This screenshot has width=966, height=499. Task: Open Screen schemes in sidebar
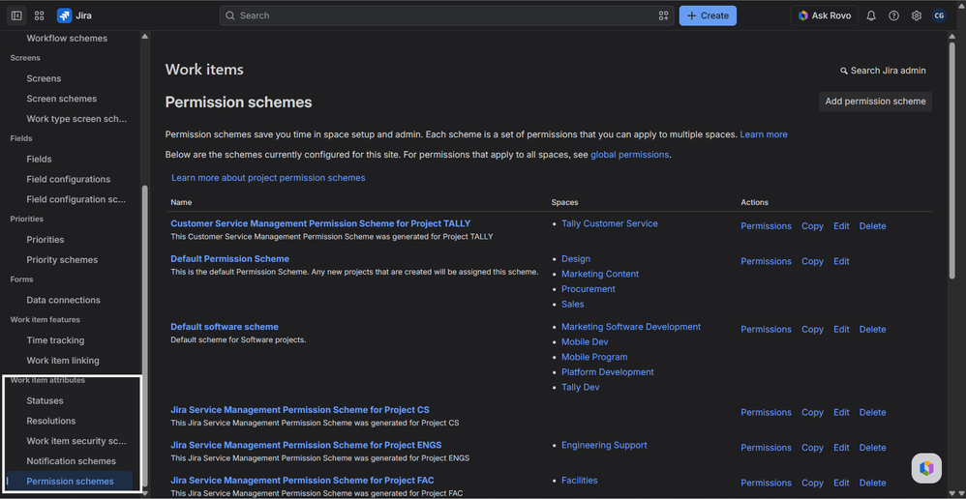click(62, 99)
